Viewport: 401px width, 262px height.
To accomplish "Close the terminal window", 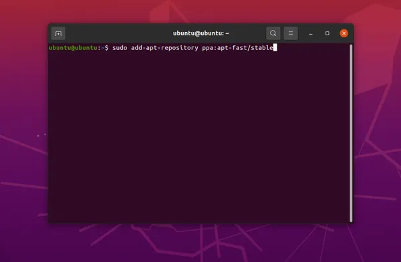I will (344, 33).
